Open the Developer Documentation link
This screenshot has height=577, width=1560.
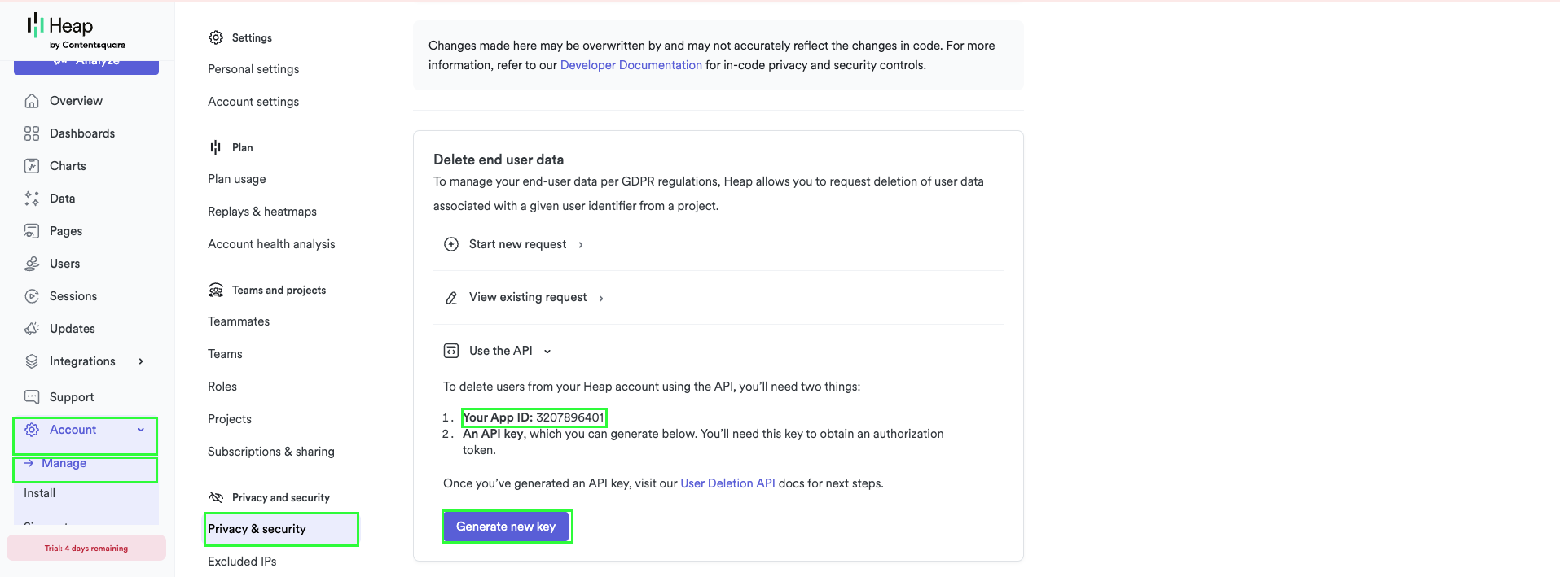click(x=631, y=65)
